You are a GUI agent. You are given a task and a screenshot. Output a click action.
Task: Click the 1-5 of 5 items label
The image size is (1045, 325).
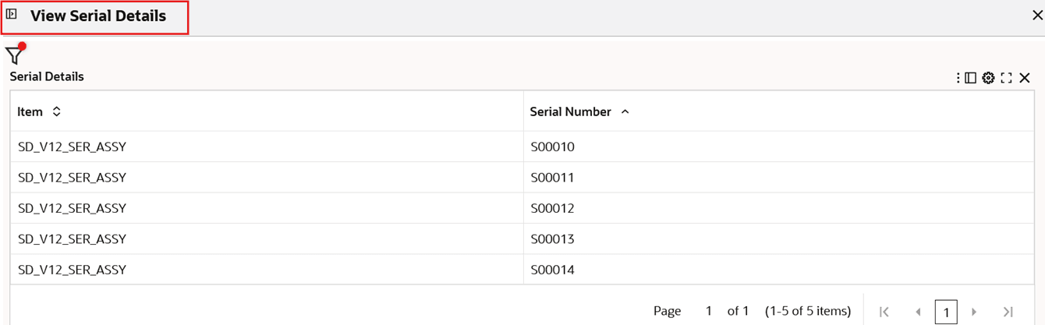click(x=808, y=311)
